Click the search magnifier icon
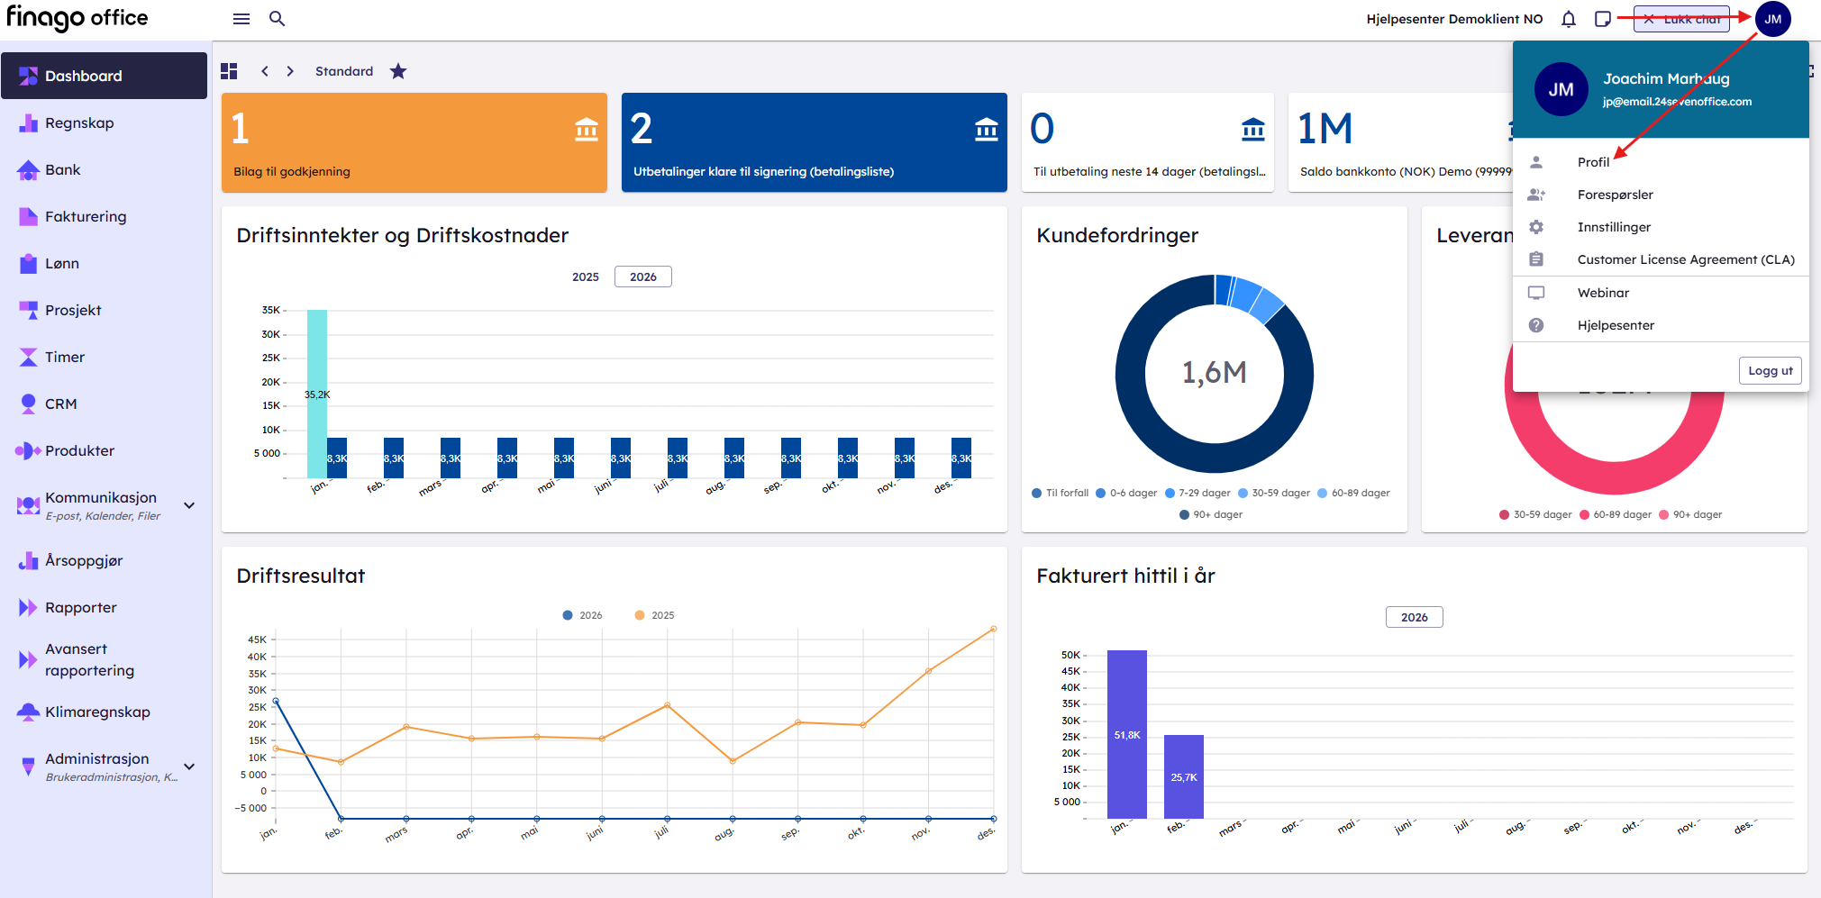The image size is (1821, 898). tap(278, 19)
